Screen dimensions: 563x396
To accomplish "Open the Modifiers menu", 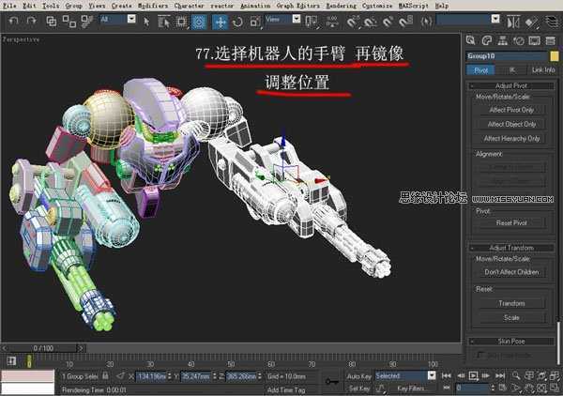I will pyautogui.click(x=153, y=6).
